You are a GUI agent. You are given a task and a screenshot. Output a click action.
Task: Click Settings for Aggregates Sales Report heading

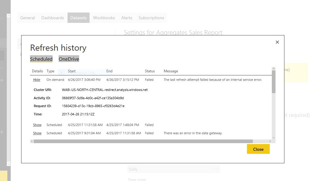(x=173, y=32)
